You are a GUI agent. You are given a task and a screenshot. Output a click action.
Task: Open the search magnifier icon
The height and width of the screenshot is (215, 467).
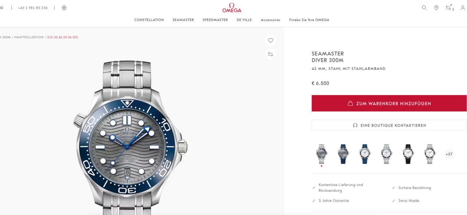pyautogui.click(x=424, y=8)
